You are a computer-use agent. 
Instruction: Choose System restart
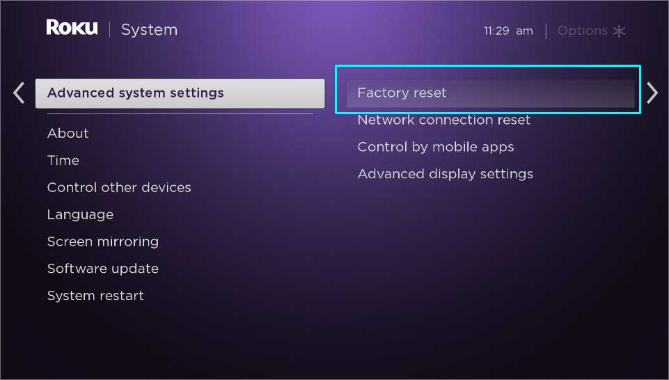coord(95,296)
